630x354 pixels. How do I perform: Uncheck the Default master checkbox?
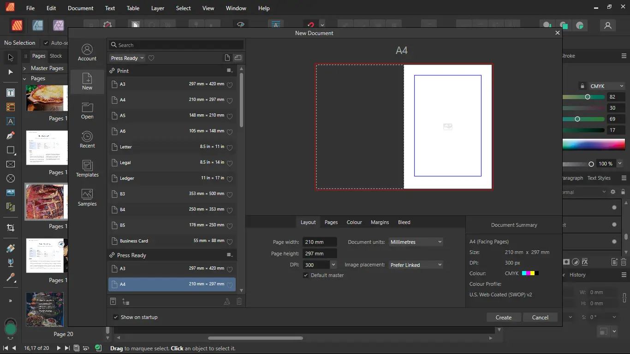coord(306,275)
